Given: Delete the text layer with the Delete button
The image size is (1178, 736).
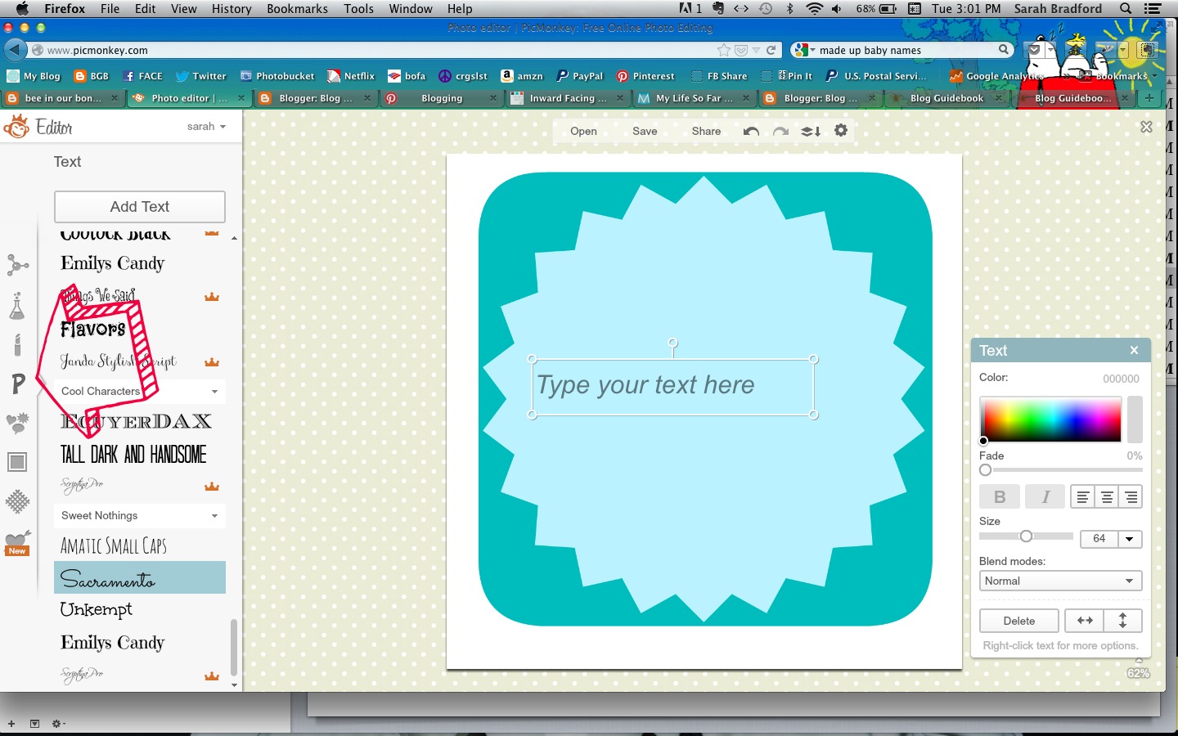Looking at the screenshot, I should 1018,621.
